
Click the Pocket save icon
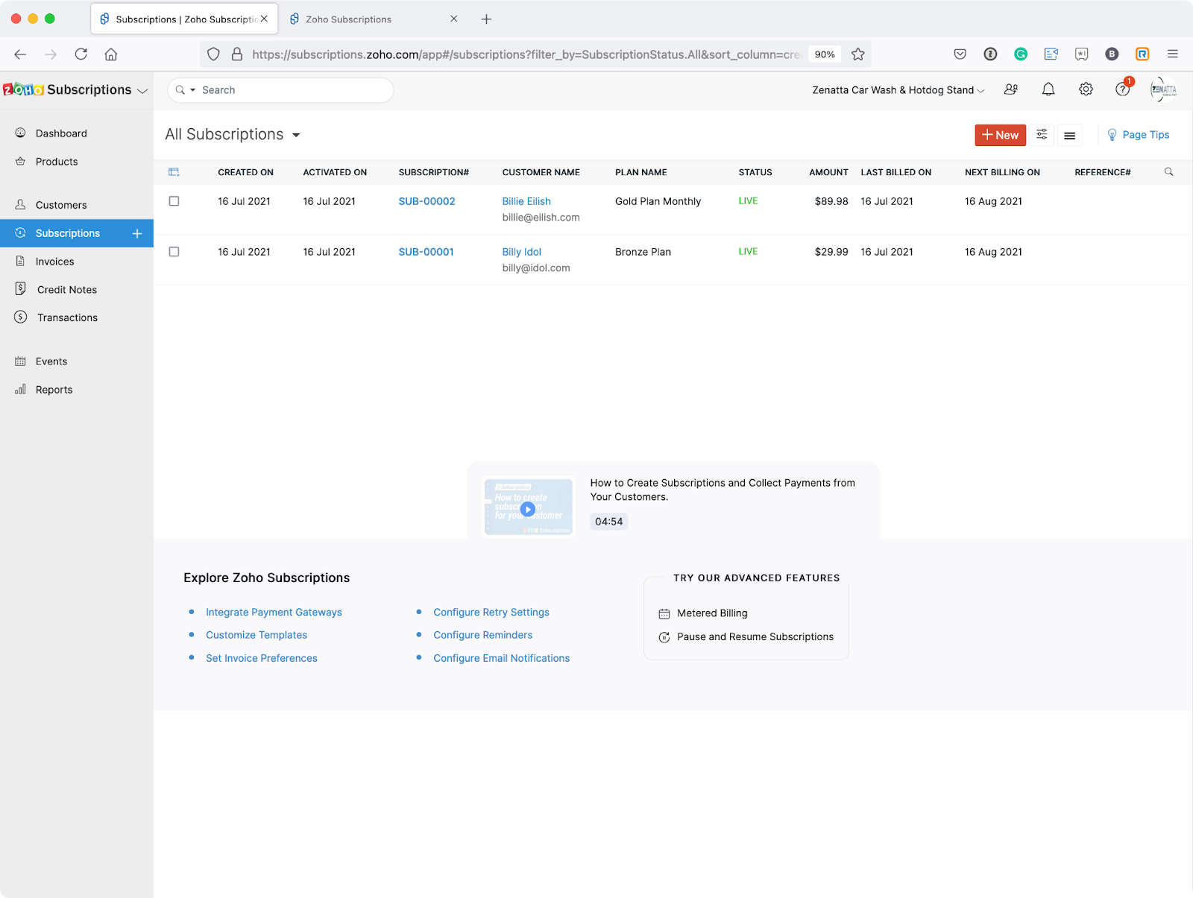tap(960, 54)
